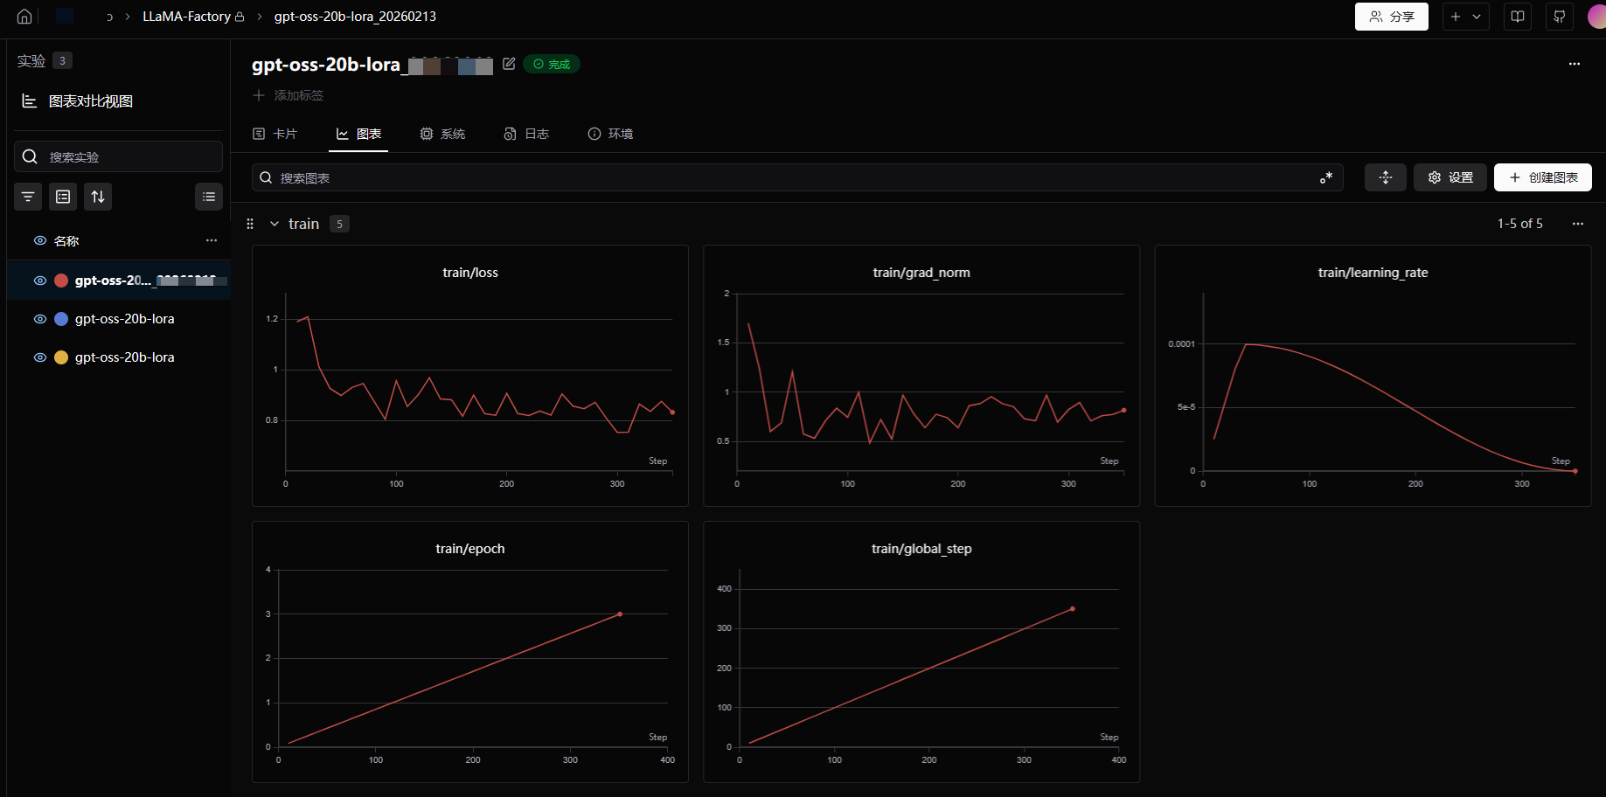The height and width of the screenshot is (797, 1606).
Task: Click the yellow color dot of gpt-oss-20b-lora
Action: click(x=61, y=357)
